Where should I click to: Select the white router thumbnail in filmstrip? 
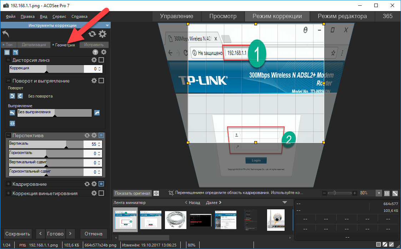pos(276,219)
